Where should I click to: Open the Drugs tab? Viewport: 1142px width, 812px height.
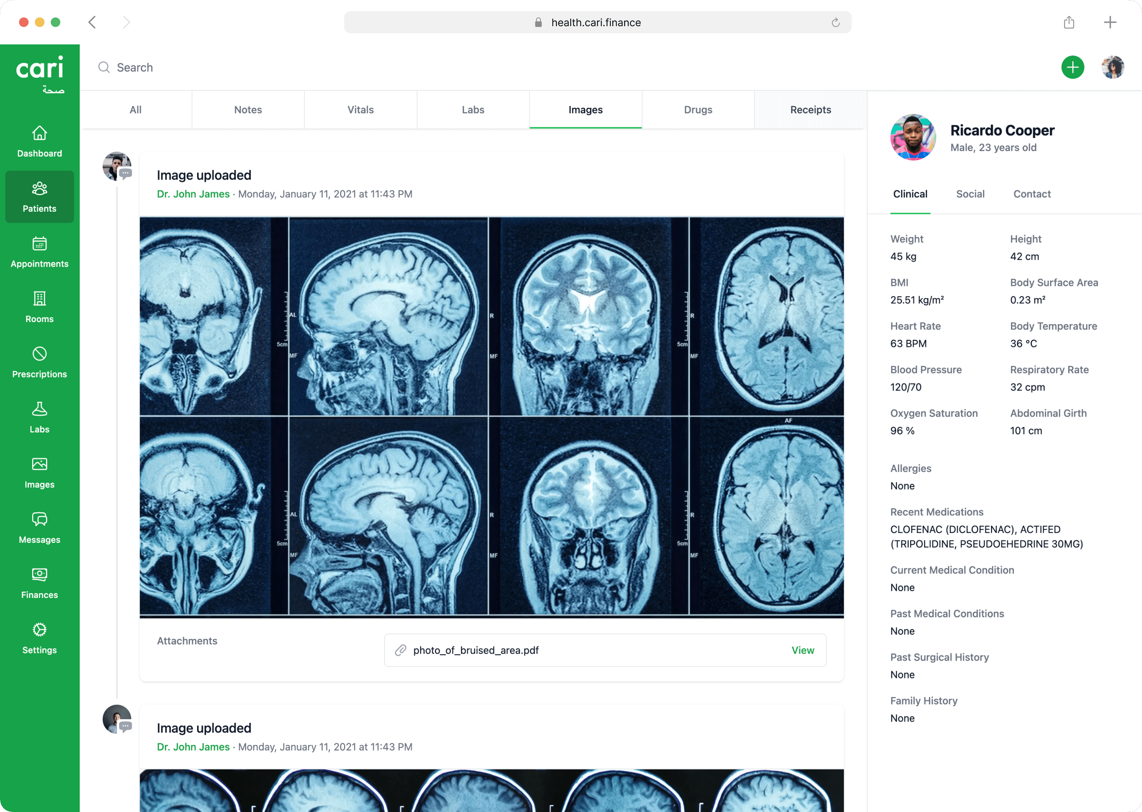(x=698, y=109)
